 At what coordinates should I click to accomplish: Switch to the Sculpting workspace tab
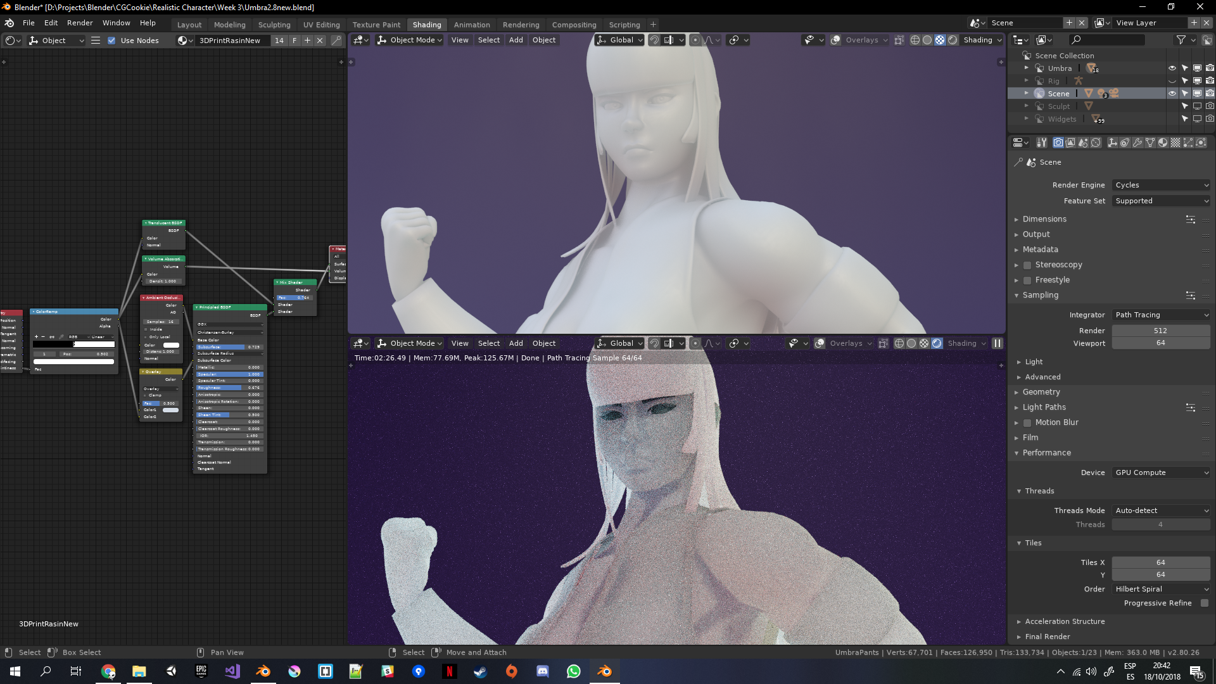click(x=274, y=25)
